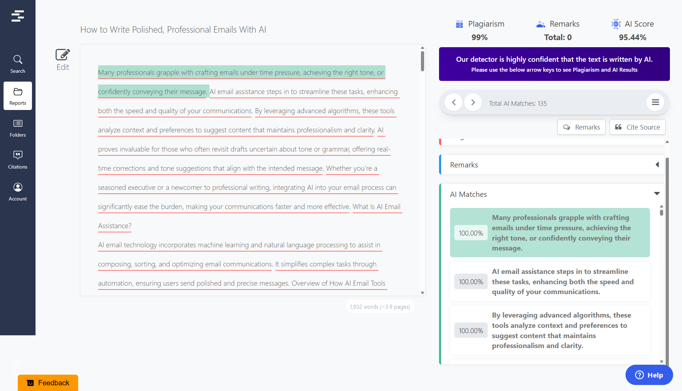The width and height of the screenshot is (682, 391).
Task: Open the Reports section in the sidebar
Action: [17, 95]
